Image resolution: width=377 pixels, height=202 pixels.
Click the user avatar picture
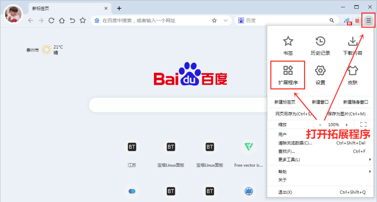13,14
